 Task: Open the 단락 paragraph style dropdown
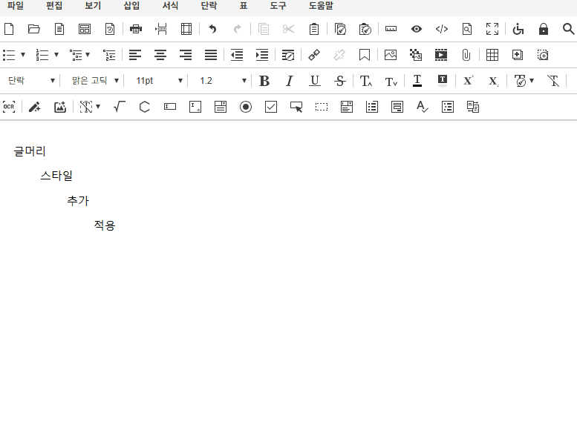[x=31, y=81]
